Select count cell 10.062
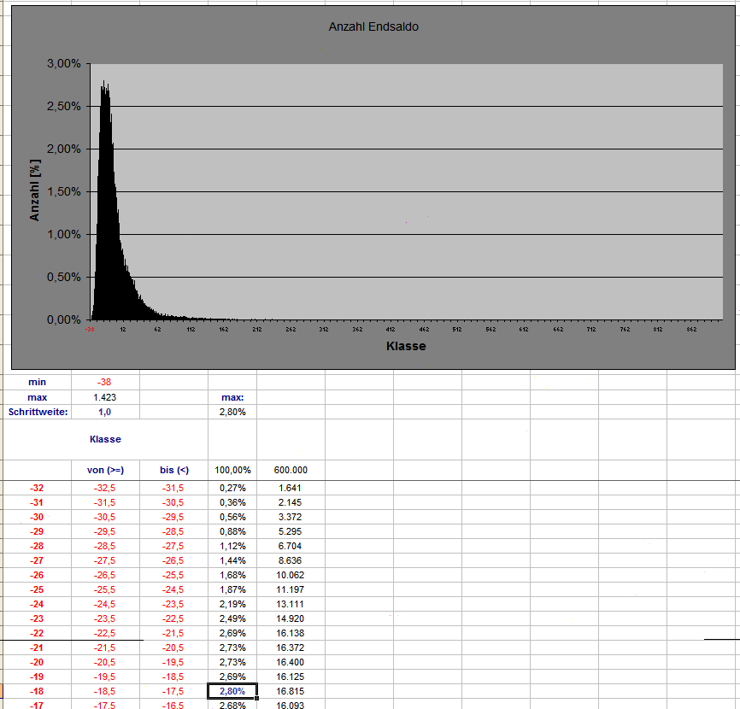The width and height of the screenshot is (740, 709). (291, 575)
